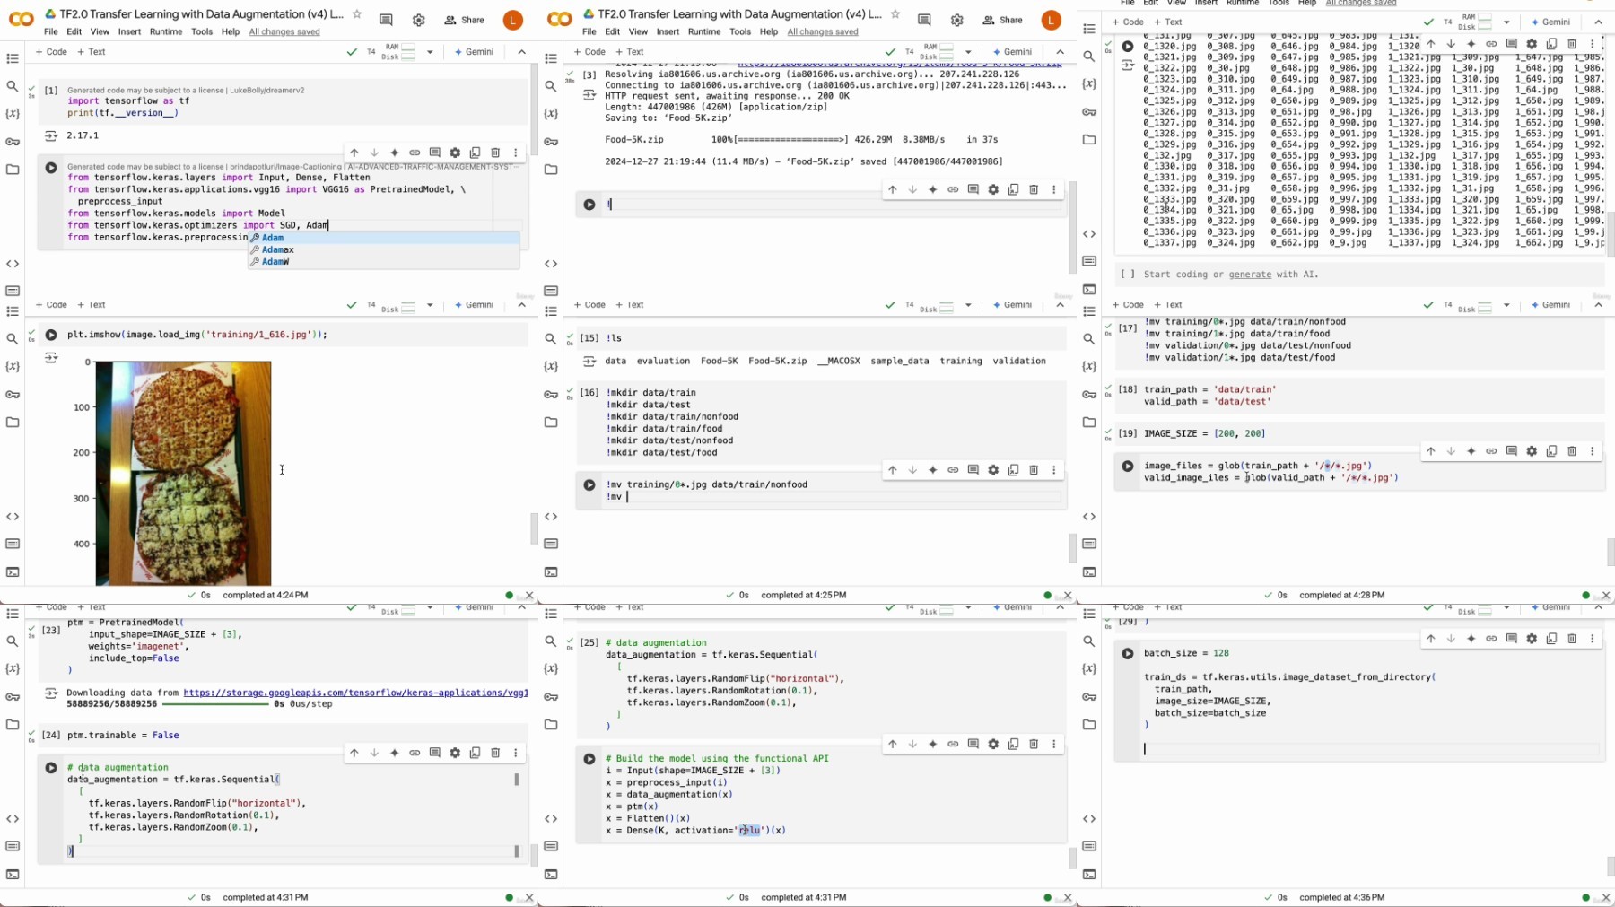Open terminal icon in the Build the model notebook sidebar
The image size is (1615, 907).
[x=551, y=875]
